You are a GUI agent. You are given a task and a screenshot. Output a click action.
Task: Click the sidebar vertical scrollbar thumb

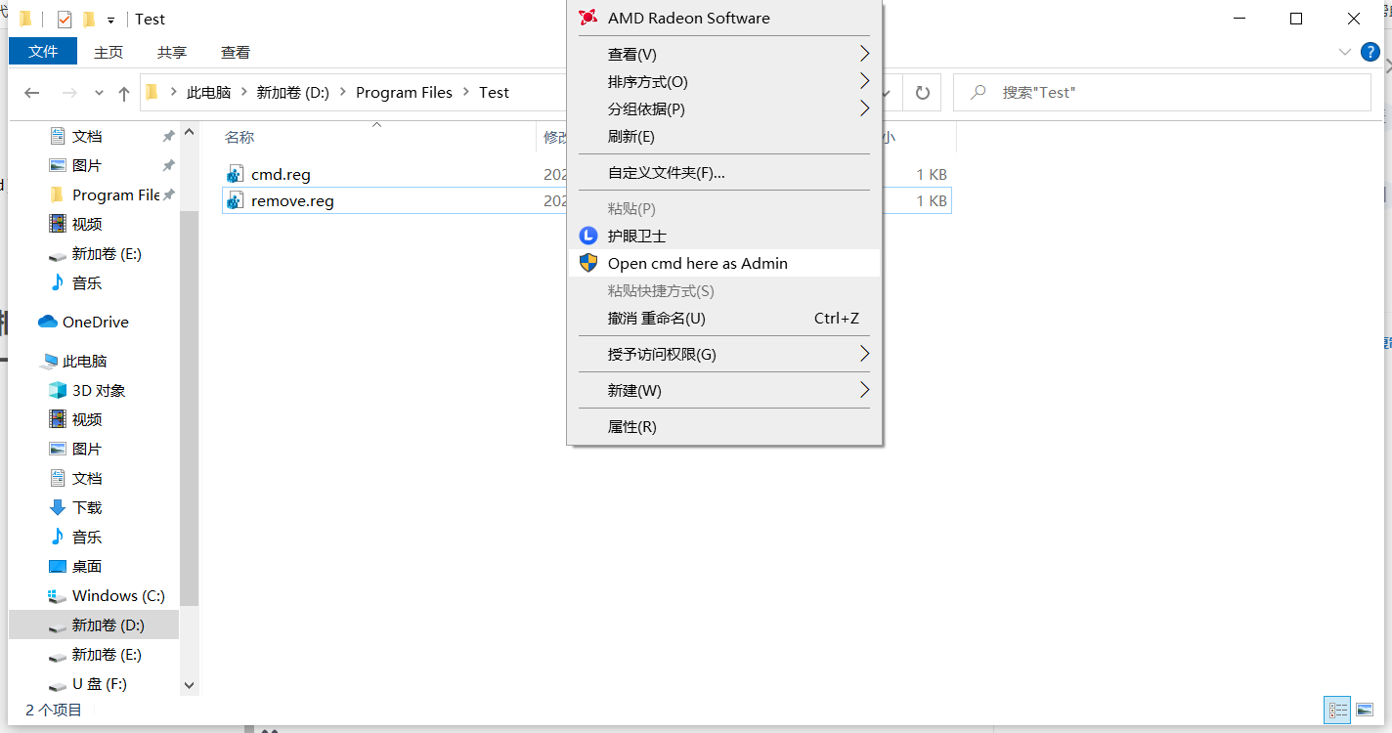click(190, 408)
